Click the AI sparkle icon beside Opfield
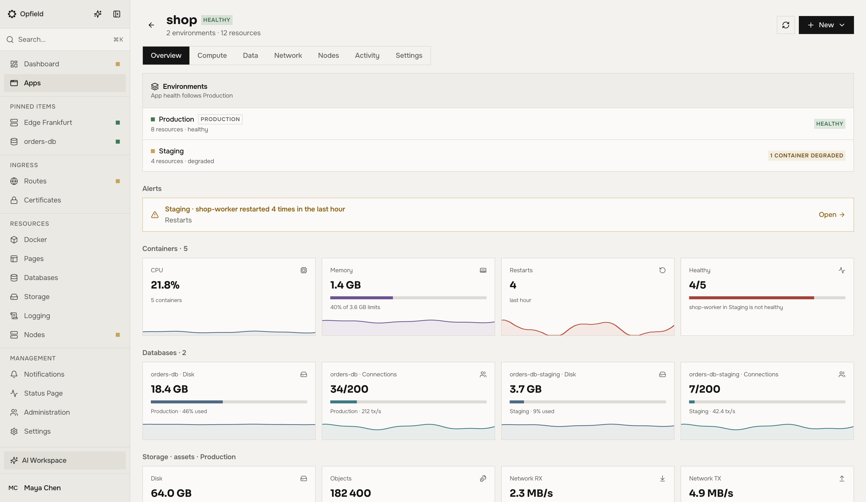This screenshot has height=502, width=866. tap(97, 14)
